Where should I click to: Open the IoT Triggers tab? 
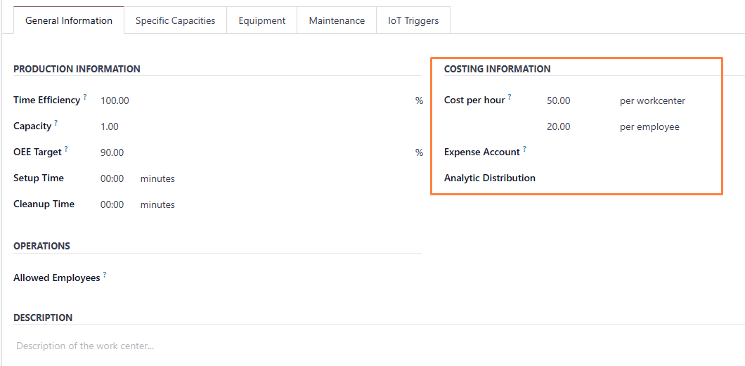pos(413,20)
